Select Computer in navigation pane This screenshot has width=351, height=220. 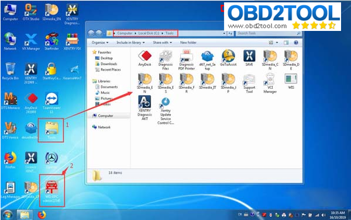[105, 116]
